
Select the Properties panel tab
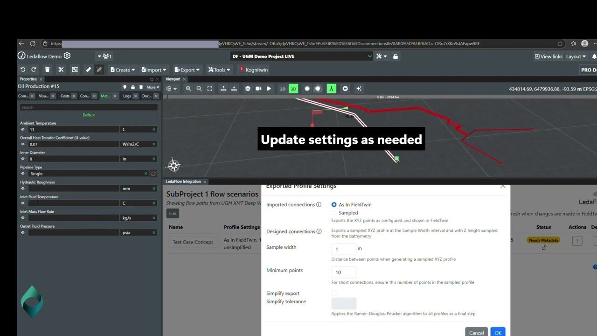28,79
